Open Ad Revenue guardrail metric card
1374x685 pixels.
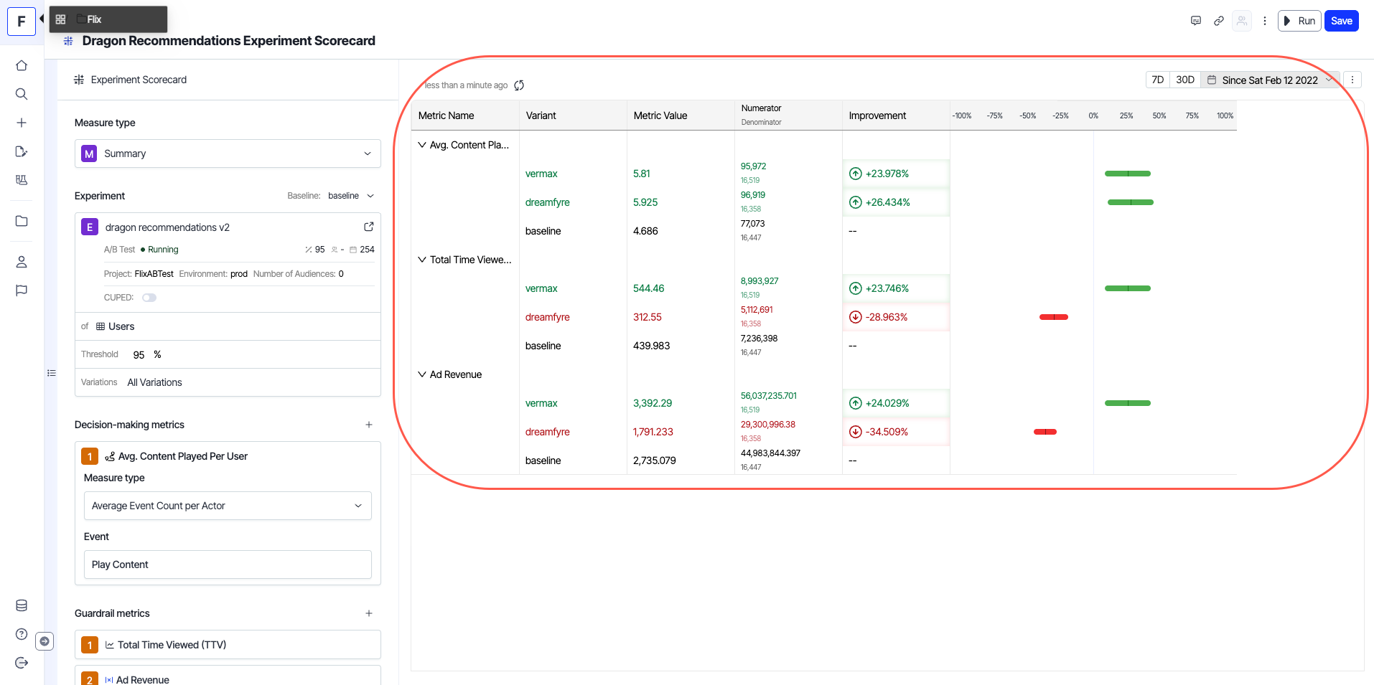click(228, 676)
